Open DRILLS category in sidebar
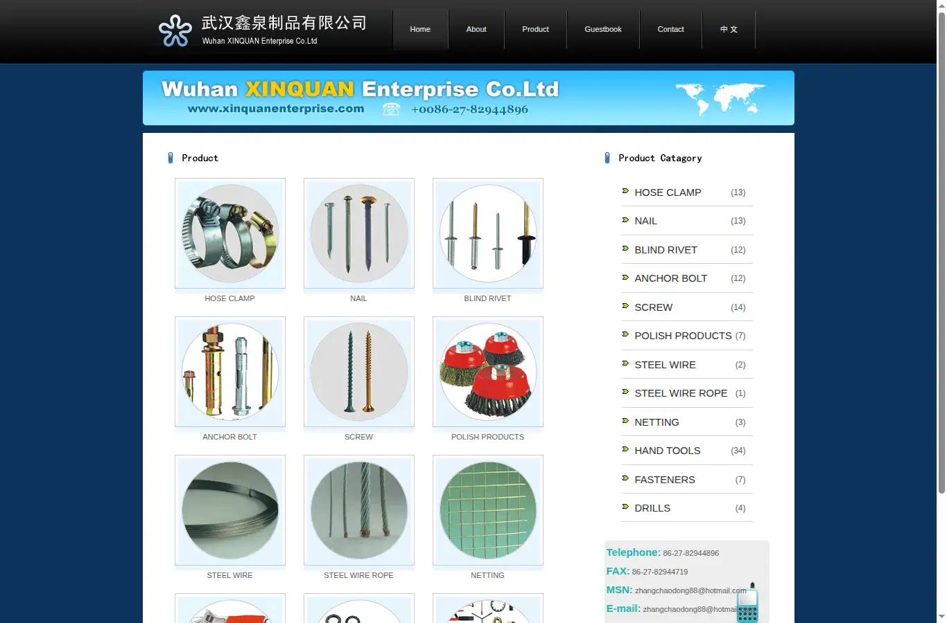Image resolution: width=947 pixels, height=623 pixels. pyautogui.click(x=652, y=508)
